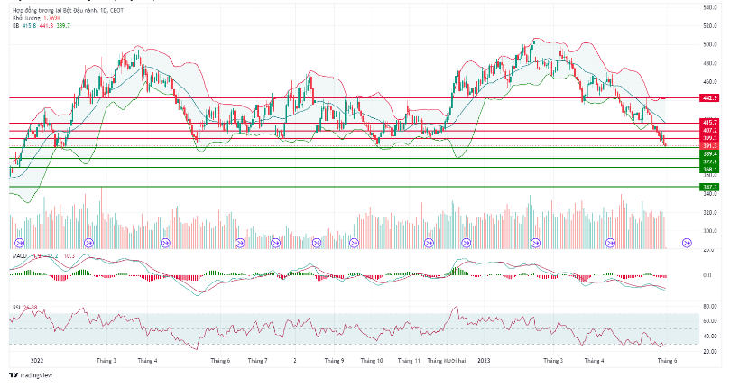Click the 347.3 green support price label

(709, 187)
